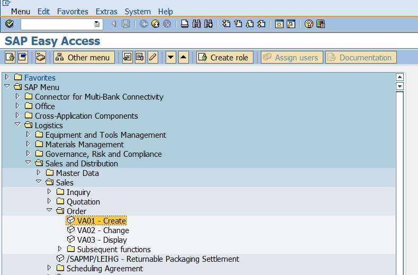The width and height of the screenshot is (418, 275).
Task: Click the yellow Help question mark icon
Action: (x=308, y=24)
